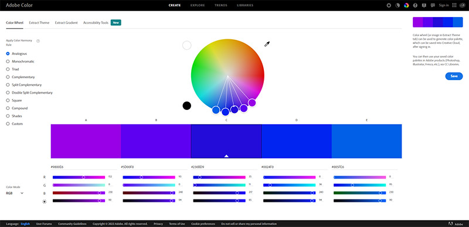Select color swatch E light blue
The width and height of the screenshot is (469, 227).
click(x=367, y=141)
